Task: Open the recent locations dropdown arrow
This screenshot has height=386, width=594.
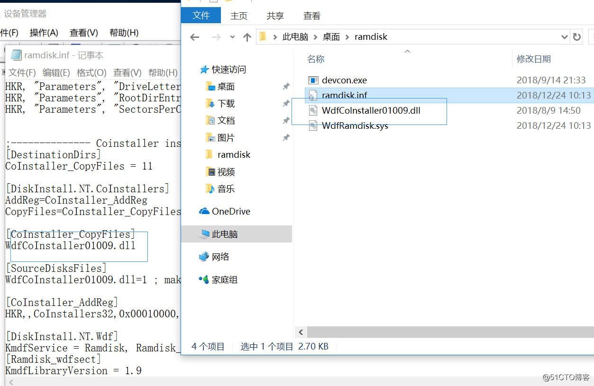Action: tap(232, 37)
